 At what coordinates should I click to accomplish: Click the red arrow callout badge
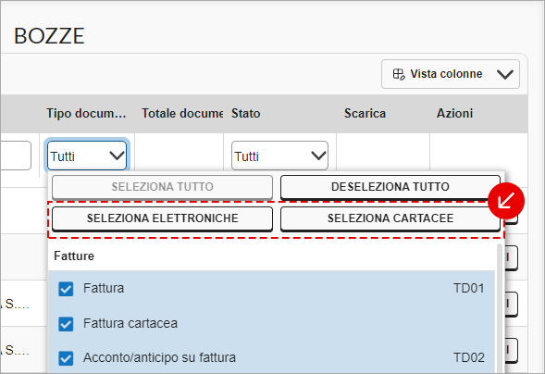(506, 201)
